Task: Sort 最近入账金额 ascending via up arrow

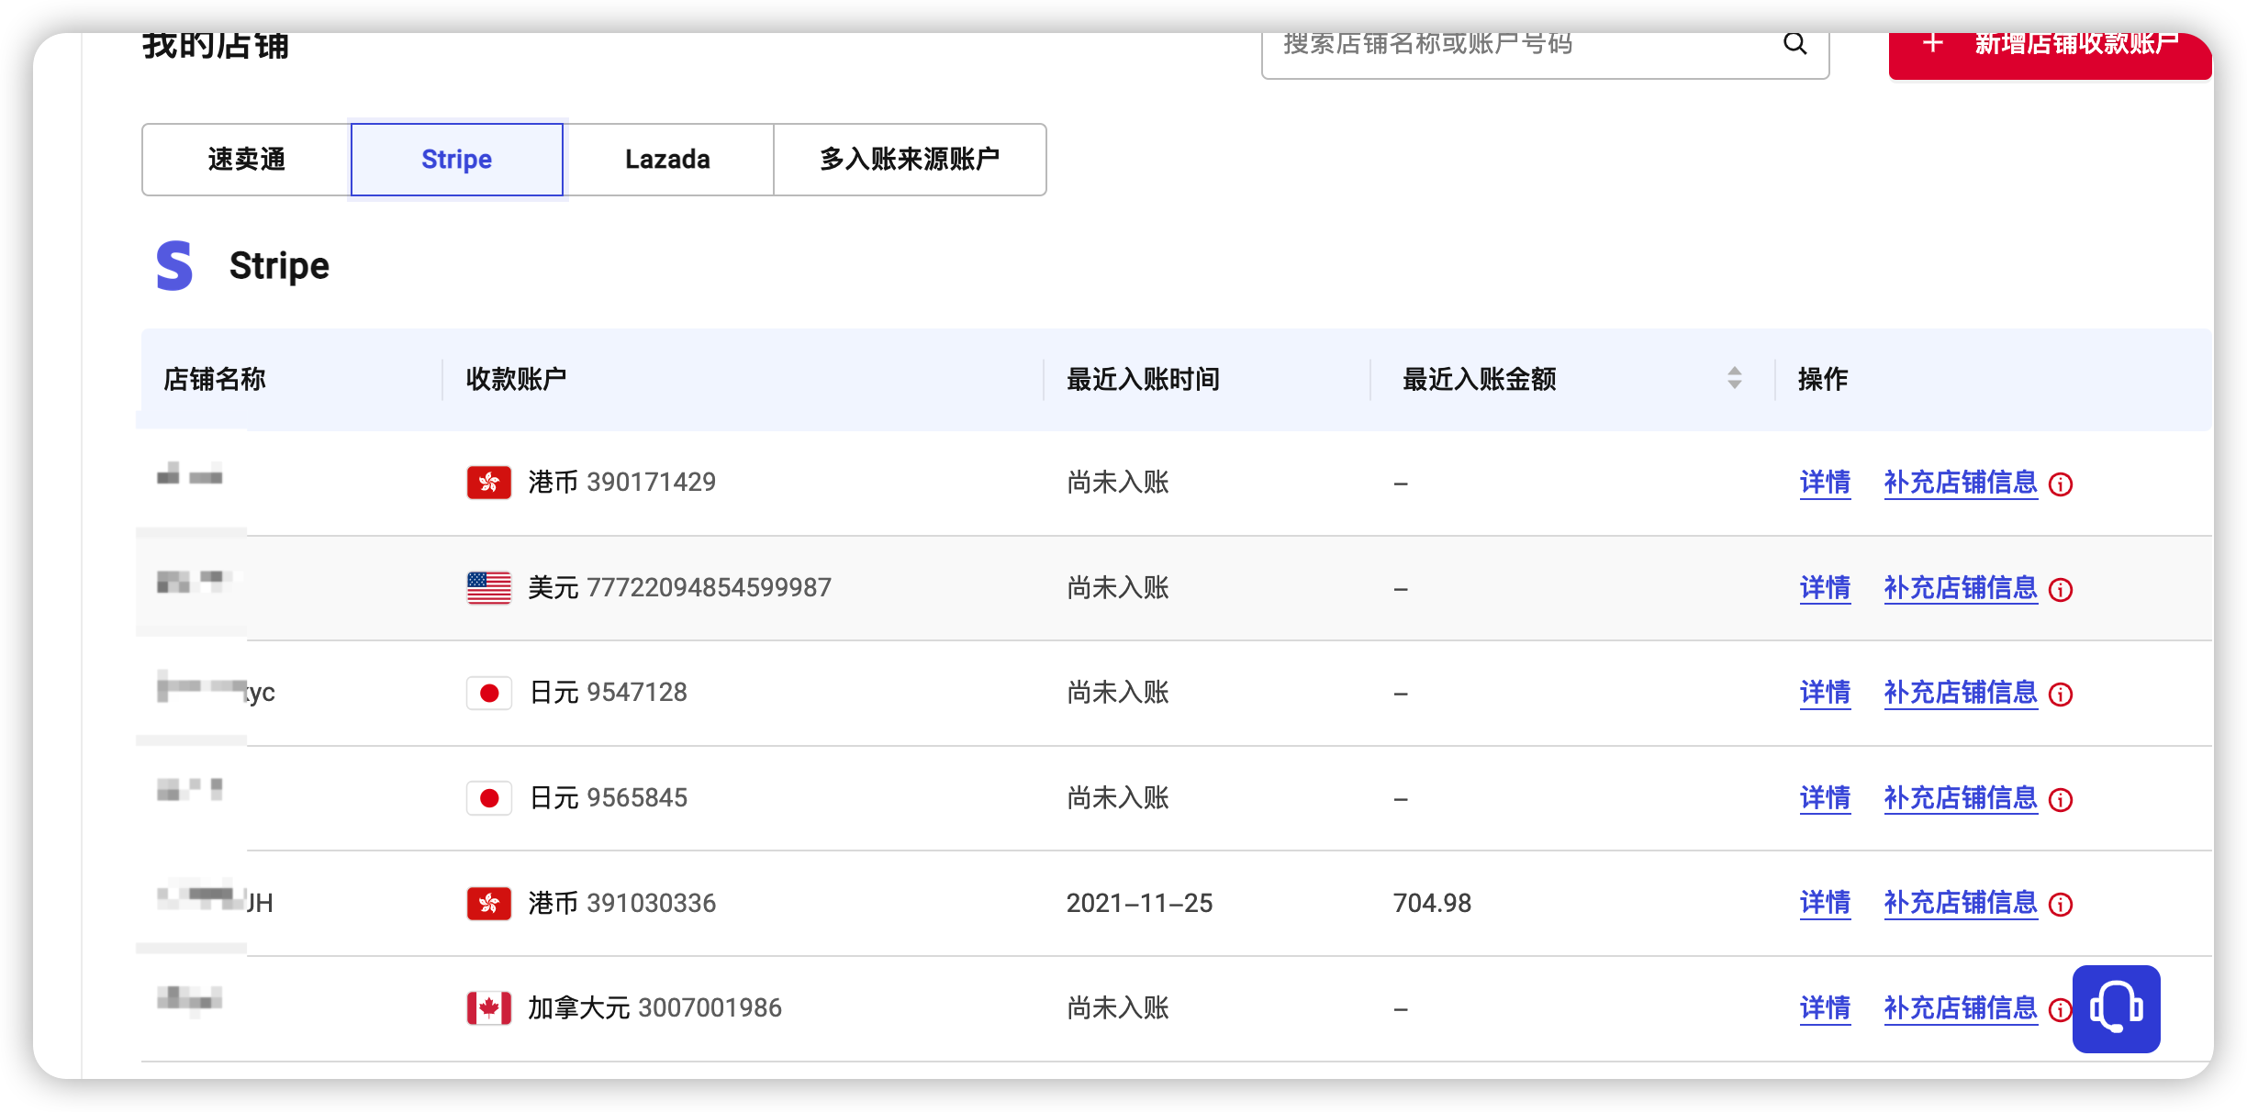Action: [1733, 372]
